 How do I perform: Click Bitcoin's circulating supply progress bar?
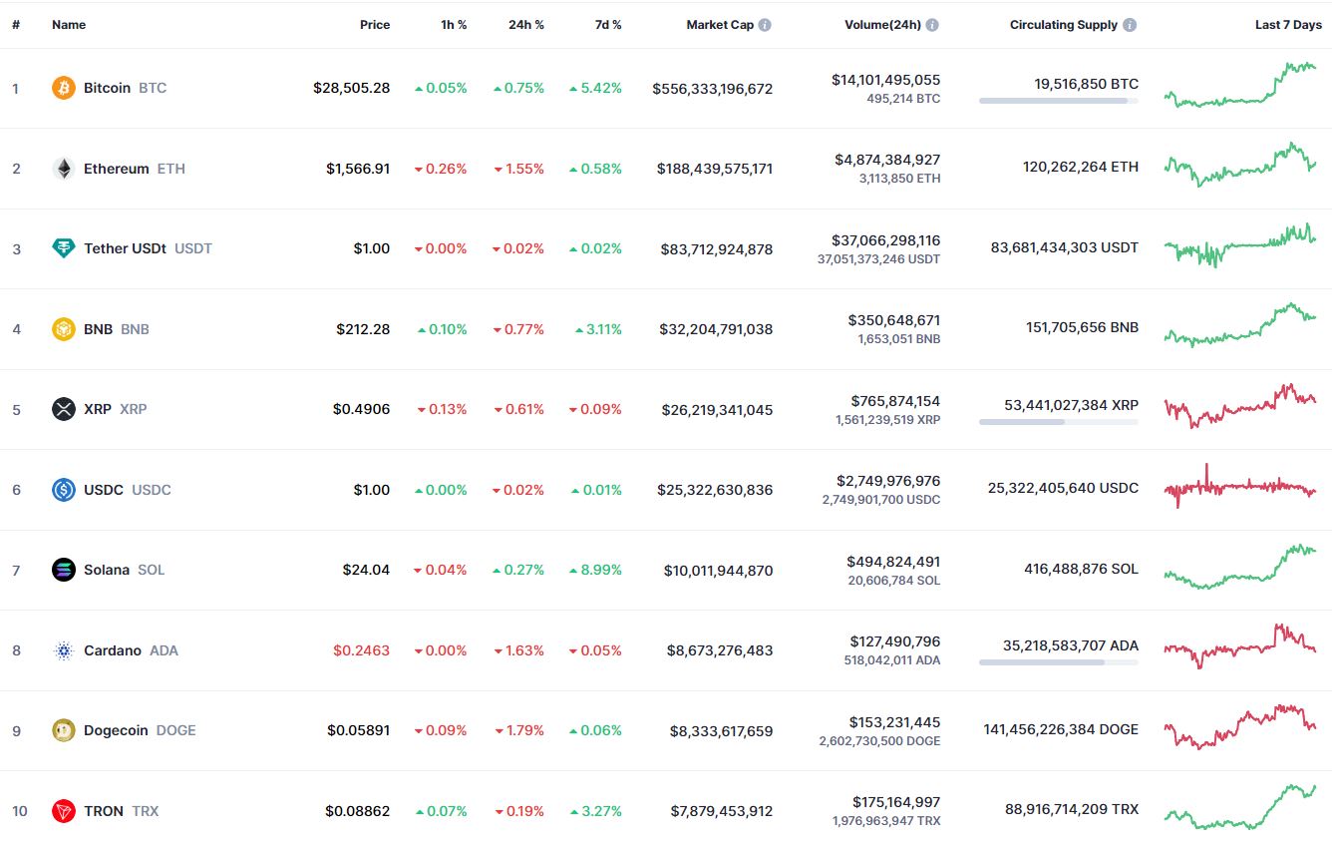point(1058,101)
